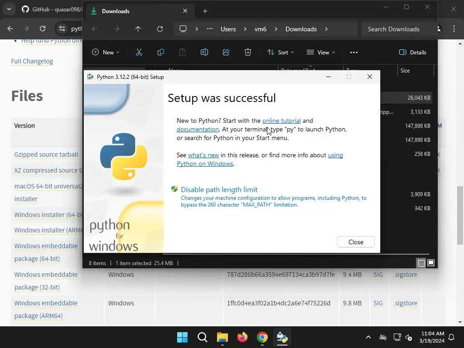The image size is (464, 348).
Task: Open the what's new link
Action: (203, 155)
